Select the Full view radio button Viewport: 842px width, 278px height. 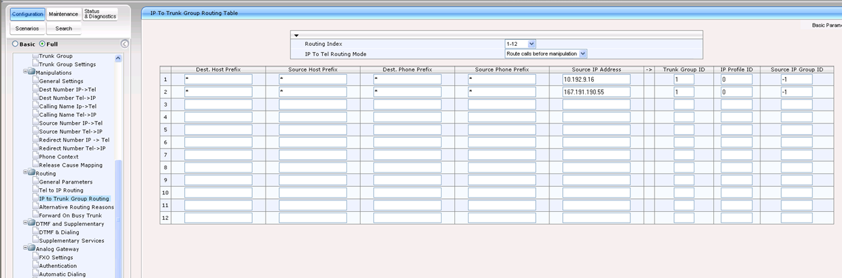(42, 44)
